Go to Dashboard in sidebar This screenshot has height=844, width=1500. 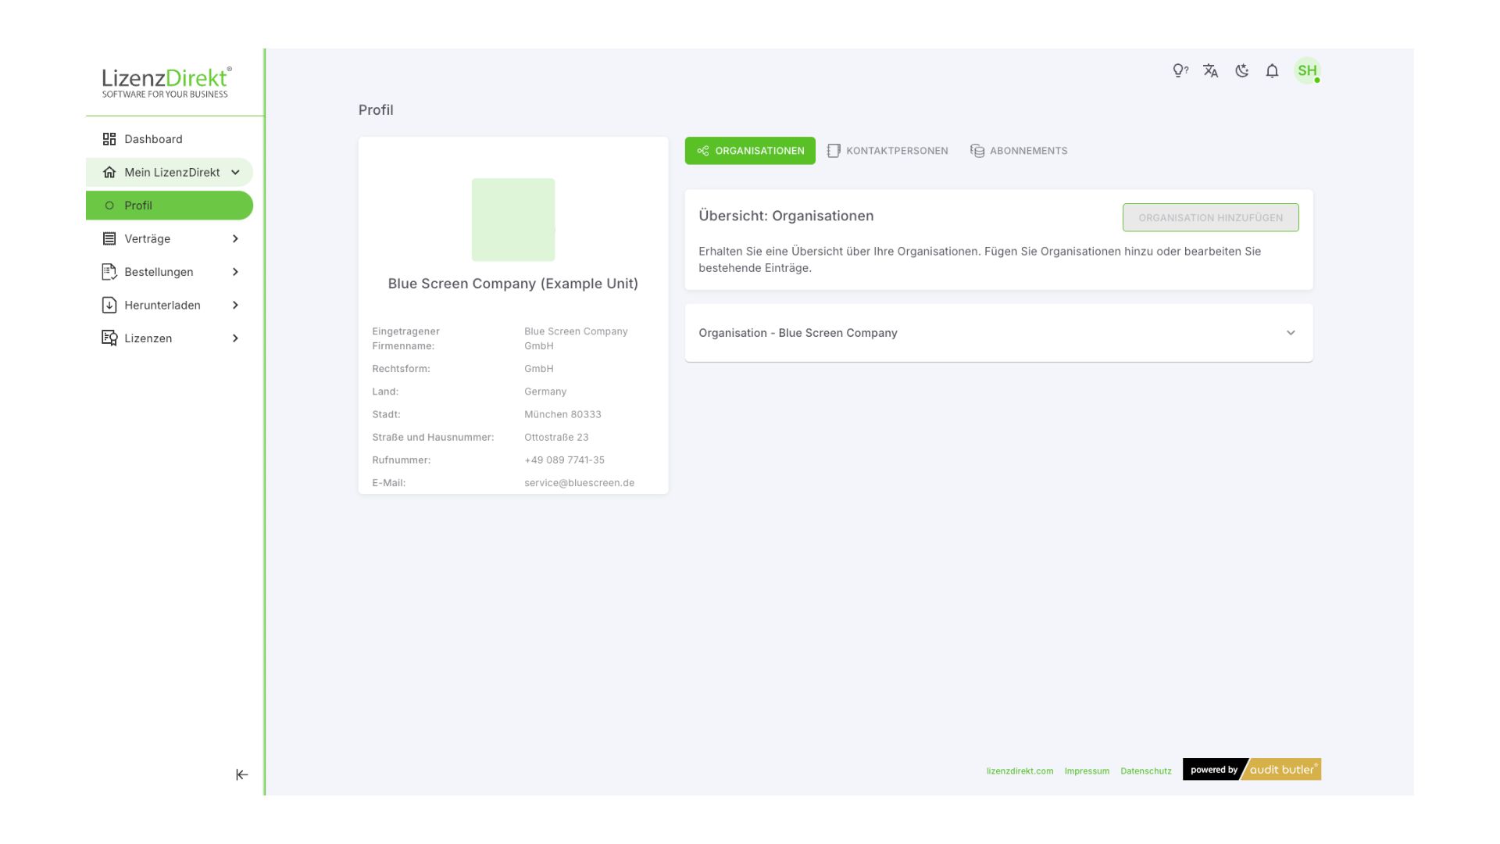(153, 139)
